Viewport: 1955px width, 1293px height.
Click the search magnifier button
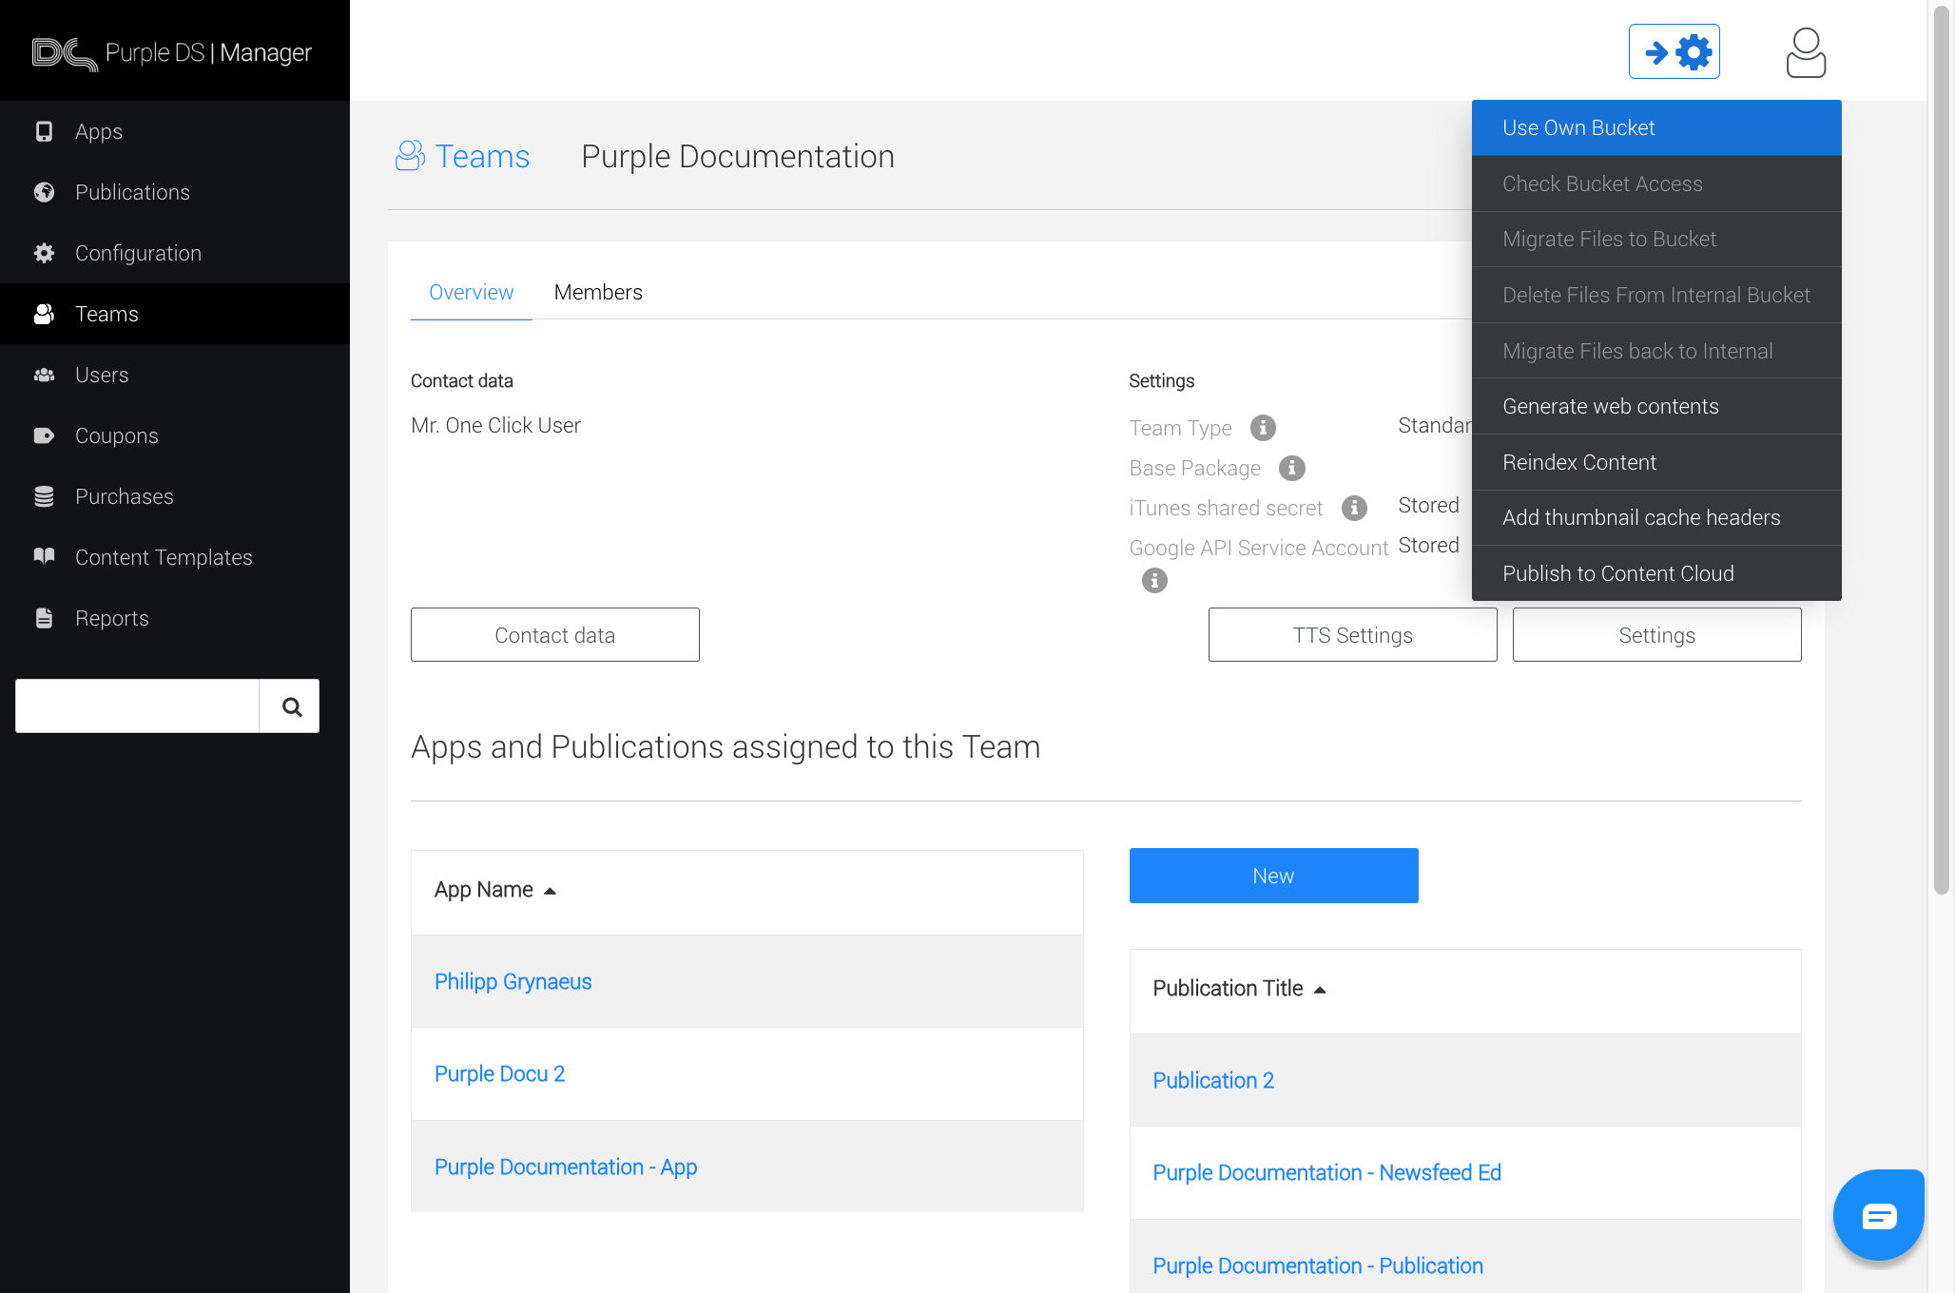point(289,705)
